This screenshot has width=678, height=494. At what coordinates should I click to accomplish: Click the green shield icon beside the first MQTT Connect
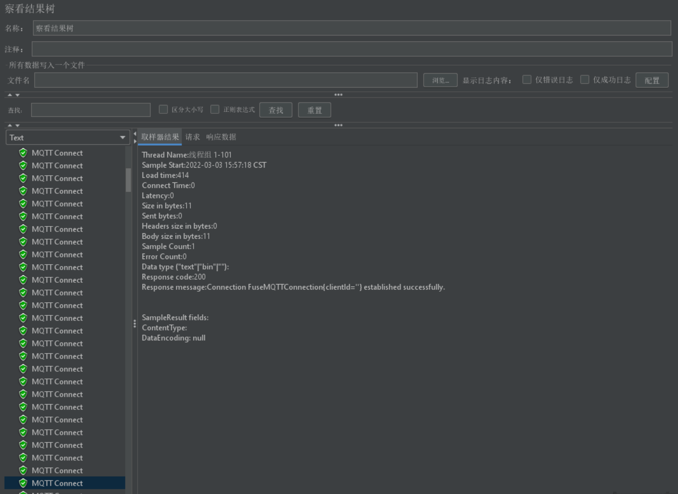click(23, 153)
